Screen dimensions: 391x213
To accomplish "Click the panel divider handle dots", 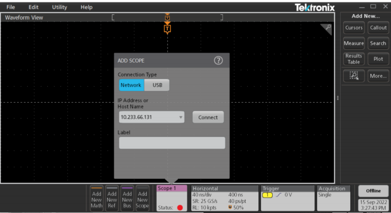I will point(338,98).
